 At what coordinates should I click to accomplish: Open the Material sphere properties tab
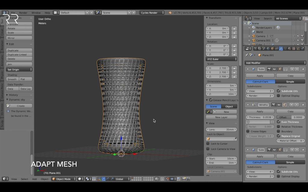(289, 48)
